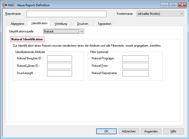Screen dimensions: 189x139
Task: Focus the Natural Benutzer-ID field
Action: point(59,59)
